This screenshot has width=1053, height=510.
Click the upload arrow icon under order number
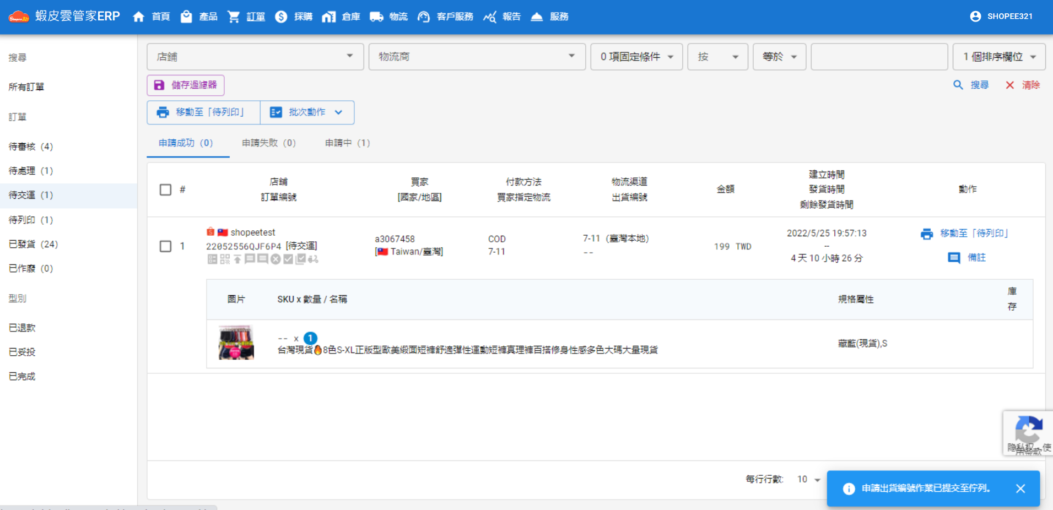237,259
